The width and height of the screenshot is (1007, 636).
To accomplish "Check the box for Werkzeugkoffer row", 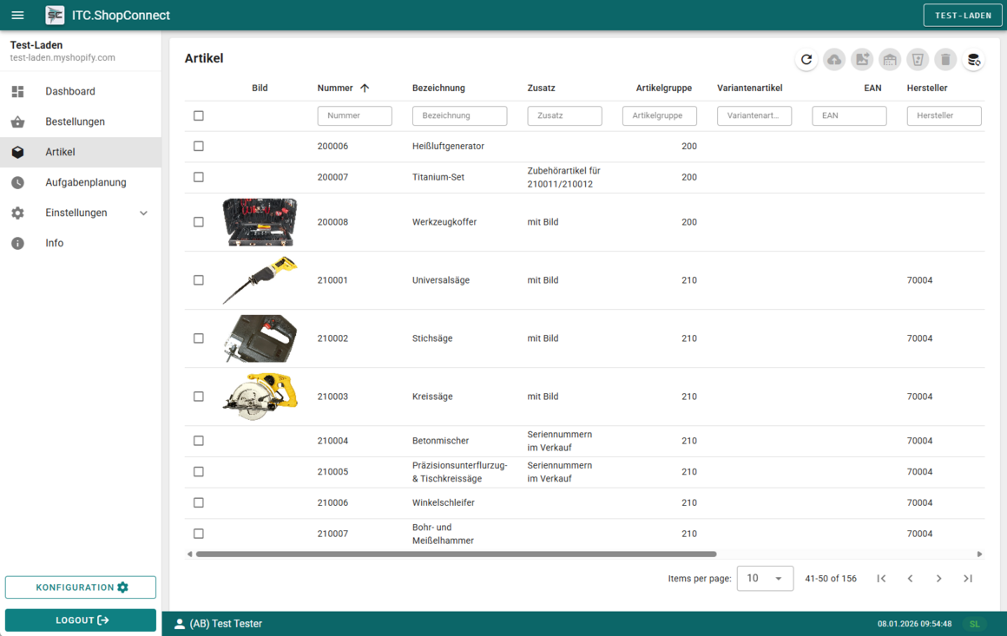I will click(199, 222).
